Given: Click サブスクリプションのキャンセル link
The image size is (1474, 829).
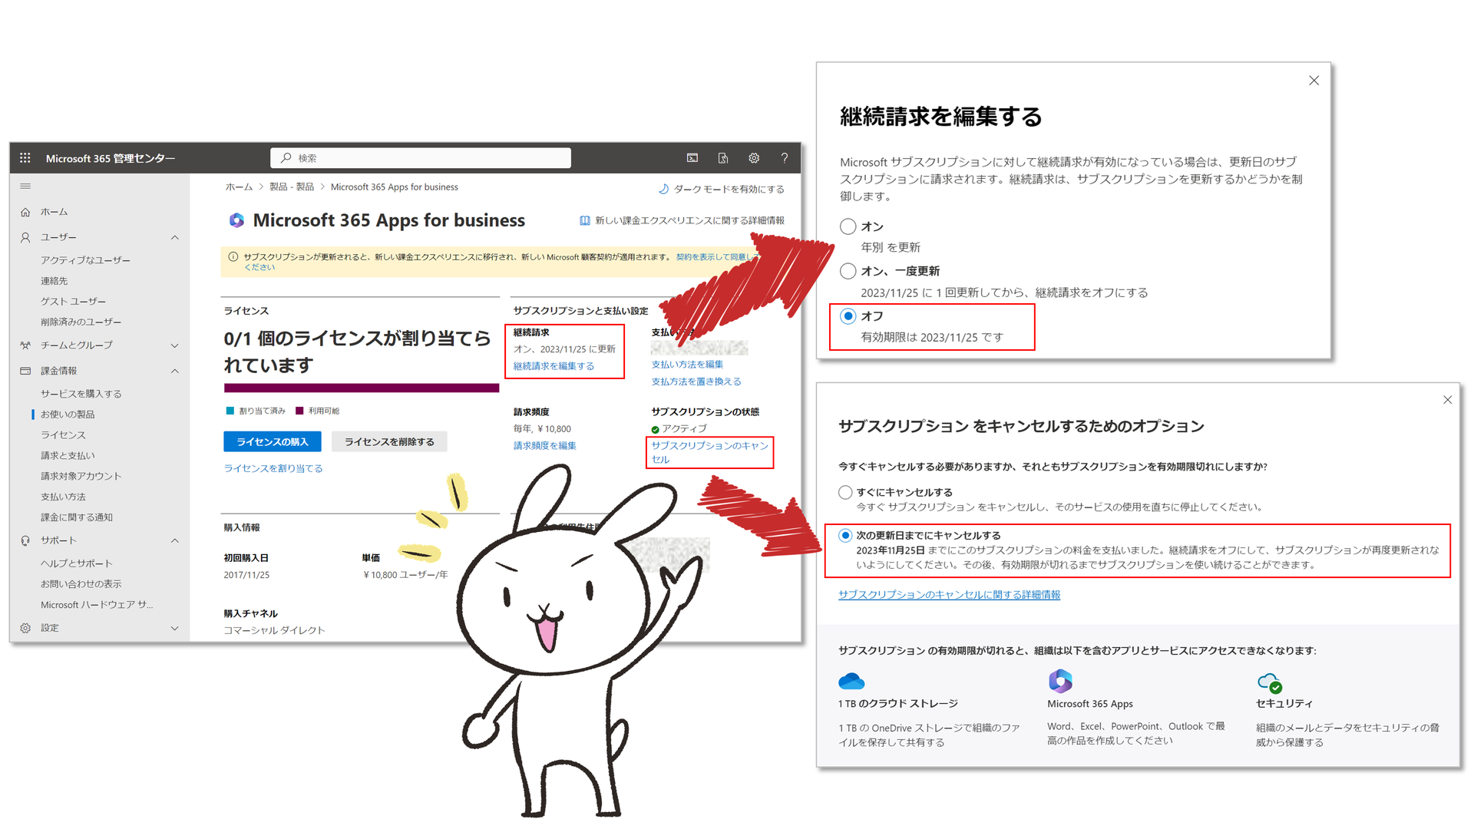Looking at the screenshot, I should 709,452.
